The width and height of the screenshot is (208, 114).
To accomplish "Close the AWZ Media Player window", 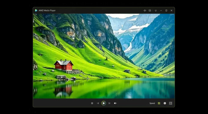I will (171, 11).
